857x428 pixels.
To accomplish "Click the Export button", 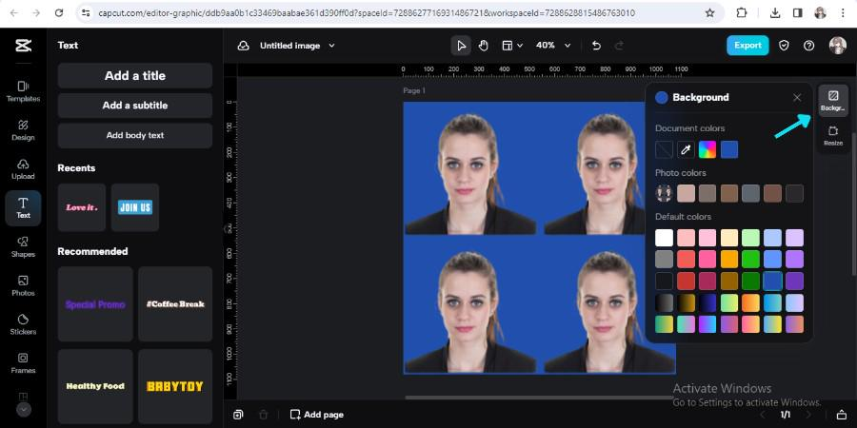I will tap(747, 46).
